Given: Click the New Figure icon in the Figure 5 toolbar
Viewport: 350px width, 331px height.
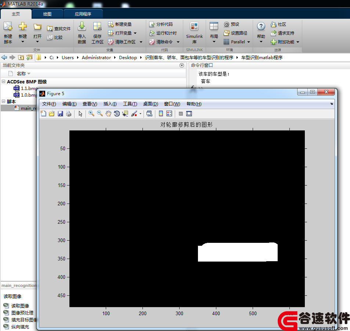Looking at the screenshot, I should 43,114.
